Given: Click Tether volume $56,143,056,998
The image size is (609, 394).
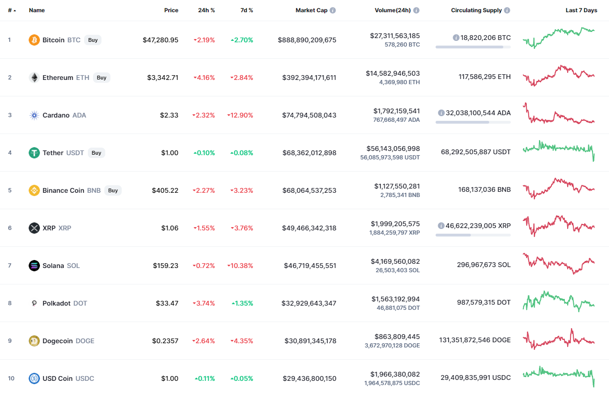Looking at the screenshot, I should click(x=393, y=149).
